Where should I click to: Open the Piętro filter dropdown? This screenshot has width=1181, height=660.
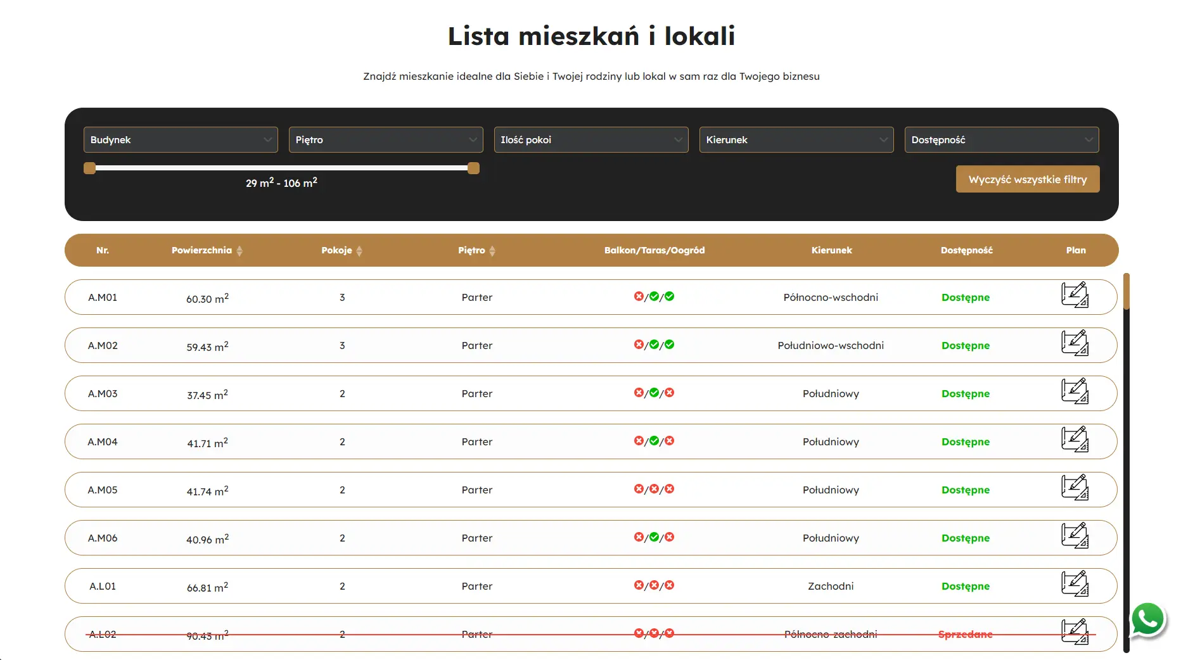point(386,140)
